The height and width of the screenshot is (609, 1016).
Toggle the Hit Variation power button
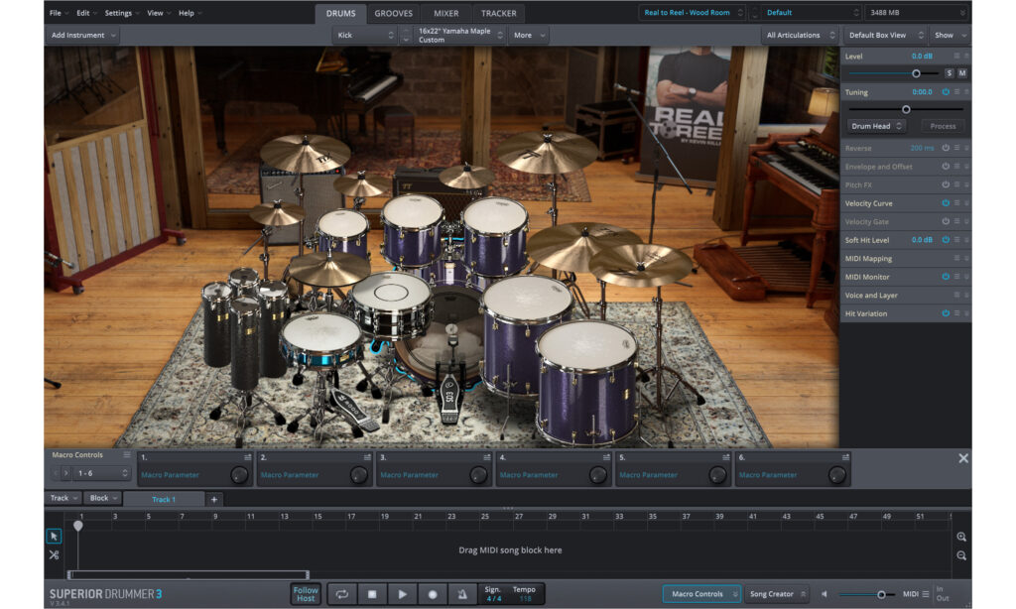click(946, 313)
